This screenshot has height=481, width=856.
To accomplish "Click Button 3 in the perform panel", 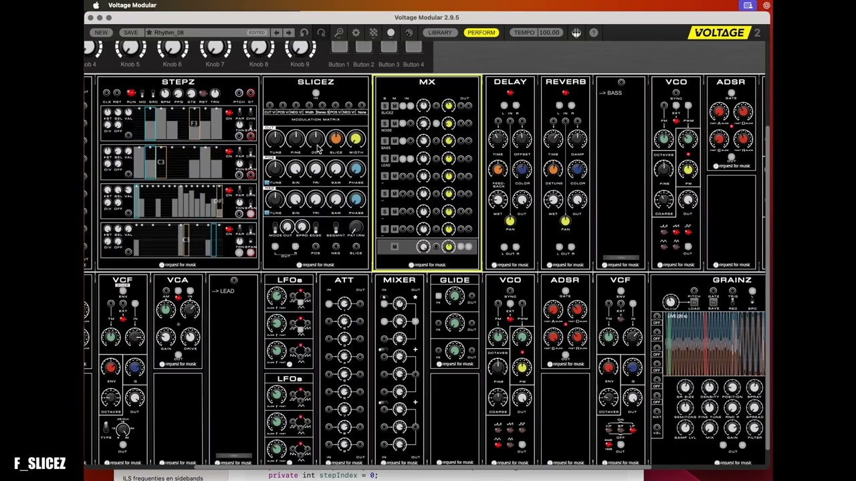I will tap(389, 47).
